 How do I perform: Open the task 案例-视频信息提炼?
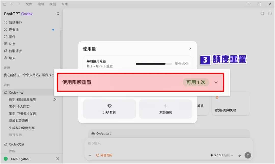click(22, 99)
